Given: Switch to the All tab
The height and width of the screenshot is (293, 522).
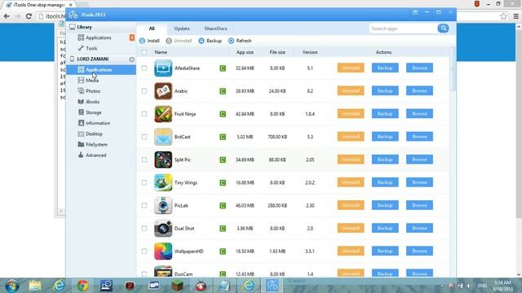Looking at the screenshot, I should tap(152, 28).
